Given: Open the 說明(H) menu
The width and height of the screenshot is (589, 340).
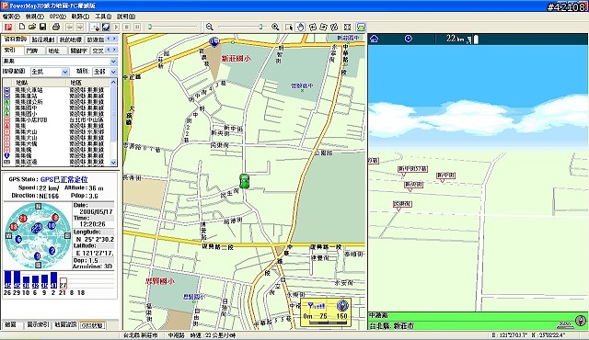Looking at the screenshot, I should click(126, 17).
